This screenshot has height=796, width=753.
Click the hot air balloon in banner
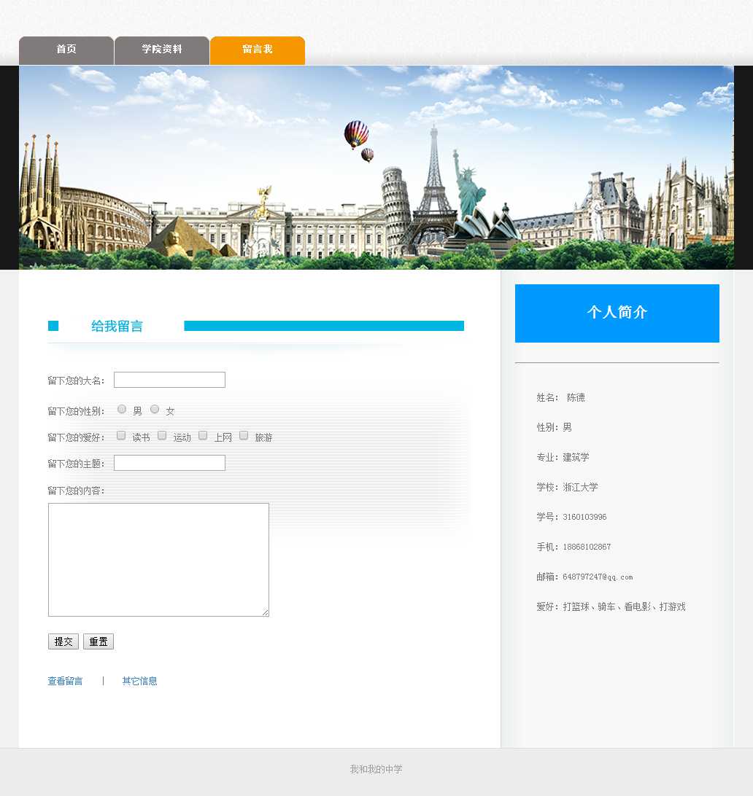pos(356,133)
